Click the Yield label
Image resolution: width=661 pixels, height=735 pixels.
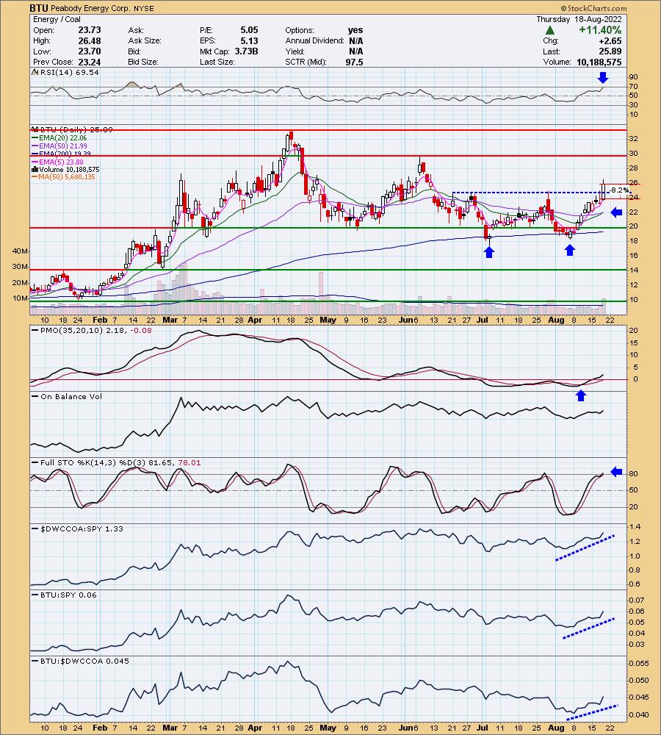pyautogui.click(x=295, y=51)
